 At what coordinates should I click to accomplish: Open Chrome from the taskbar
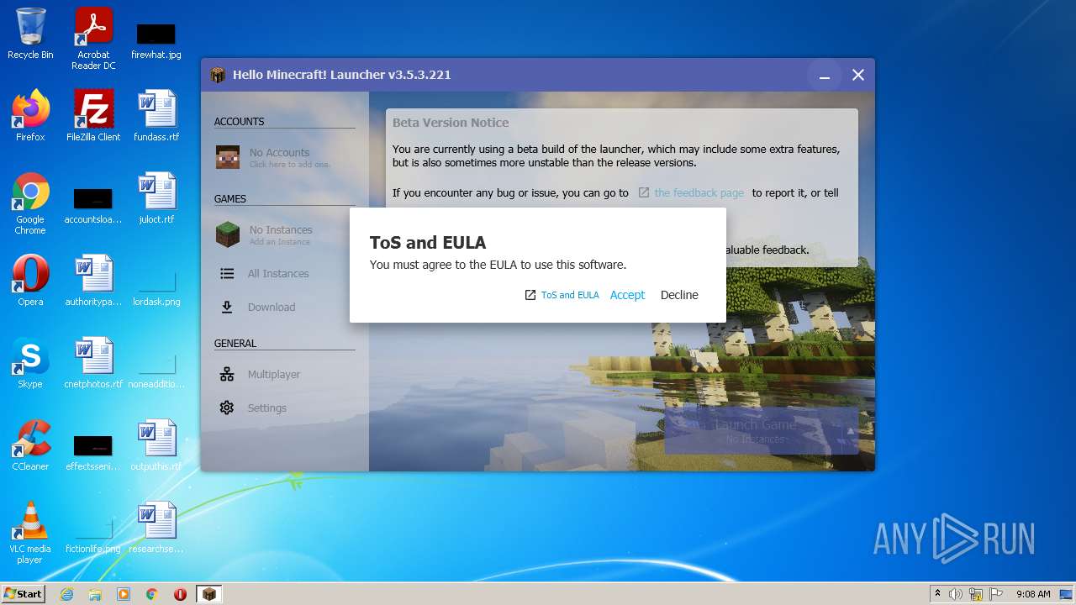pyautogui.click(x=152, y=594)
